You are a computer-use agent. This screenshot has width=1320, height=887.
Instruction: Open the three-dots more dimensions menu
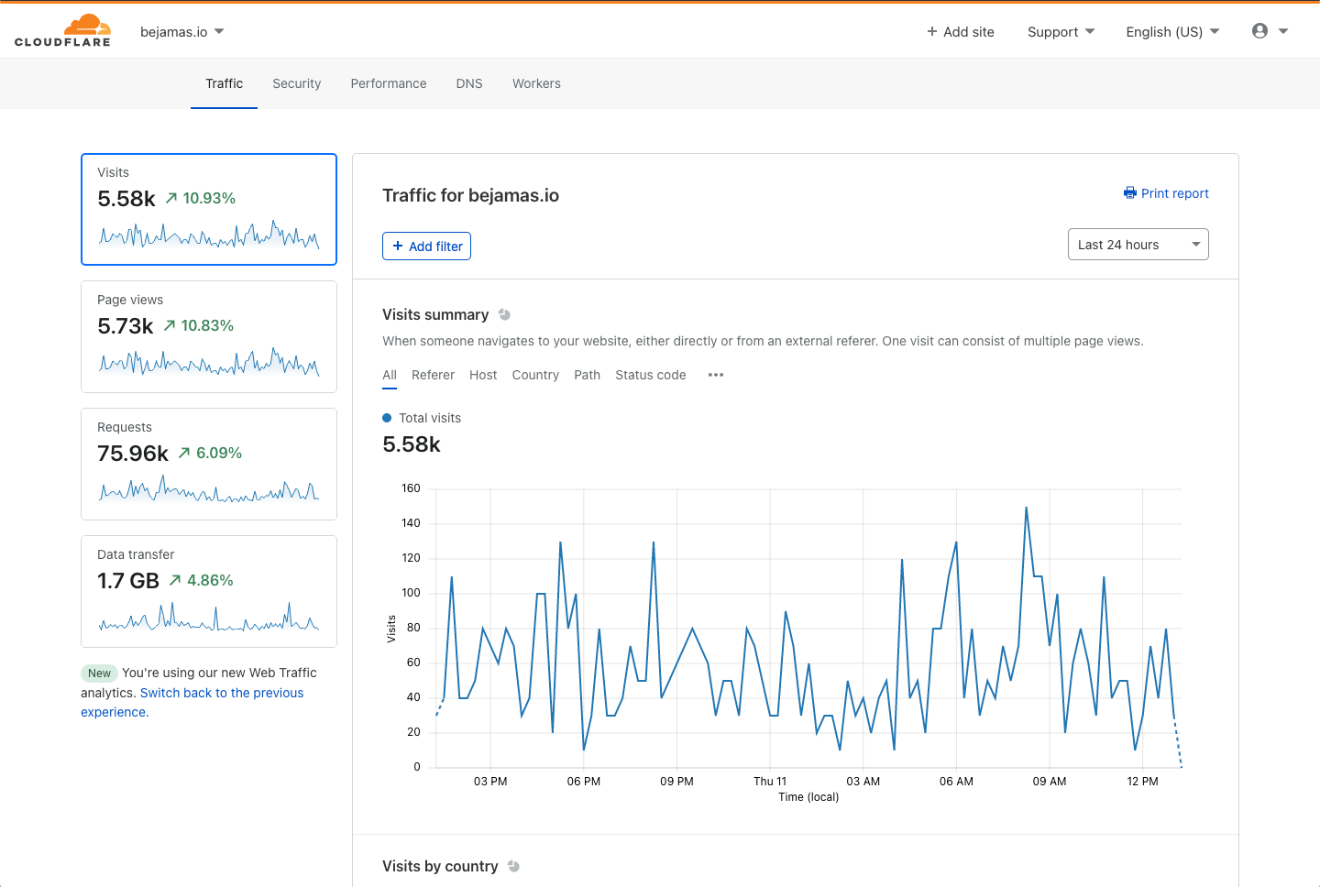point(716,375)
